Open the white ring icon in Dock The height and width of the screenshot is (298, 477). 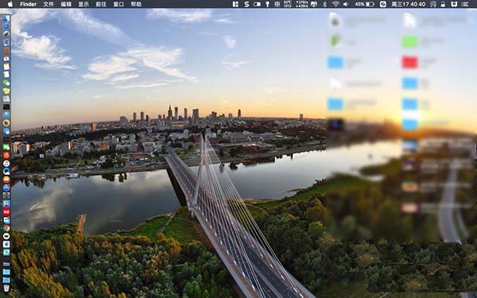[x=6, y=236]
